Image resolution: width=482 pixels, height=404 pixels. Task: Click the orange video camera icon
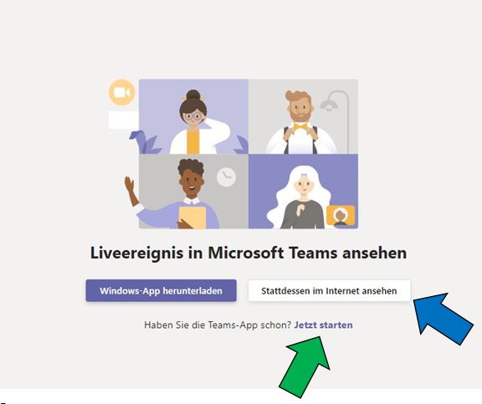122,93
